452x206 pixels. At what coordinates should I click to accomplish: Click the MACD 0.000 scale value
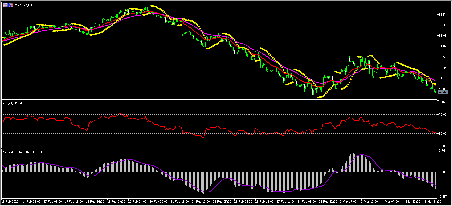[x=443, y=172]
